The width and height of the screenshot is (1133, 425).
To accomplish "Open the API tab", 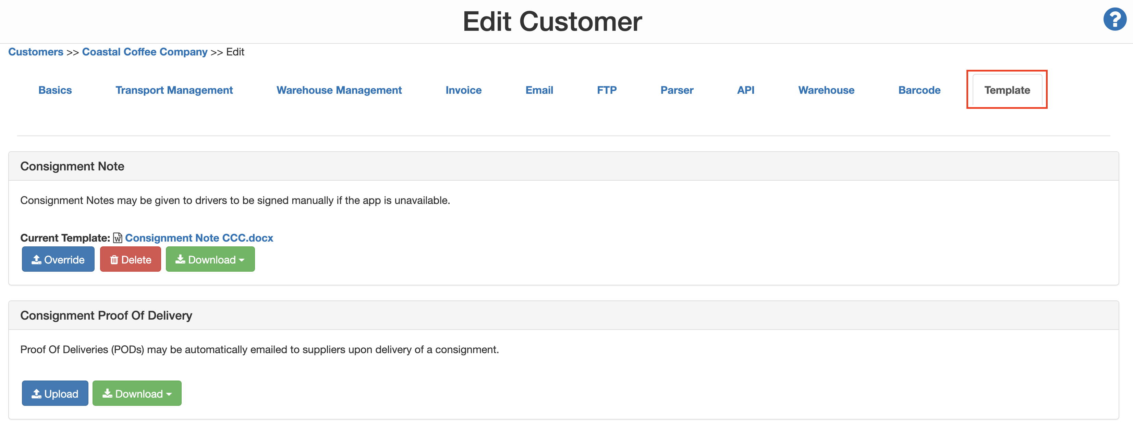I will [745, 90].
